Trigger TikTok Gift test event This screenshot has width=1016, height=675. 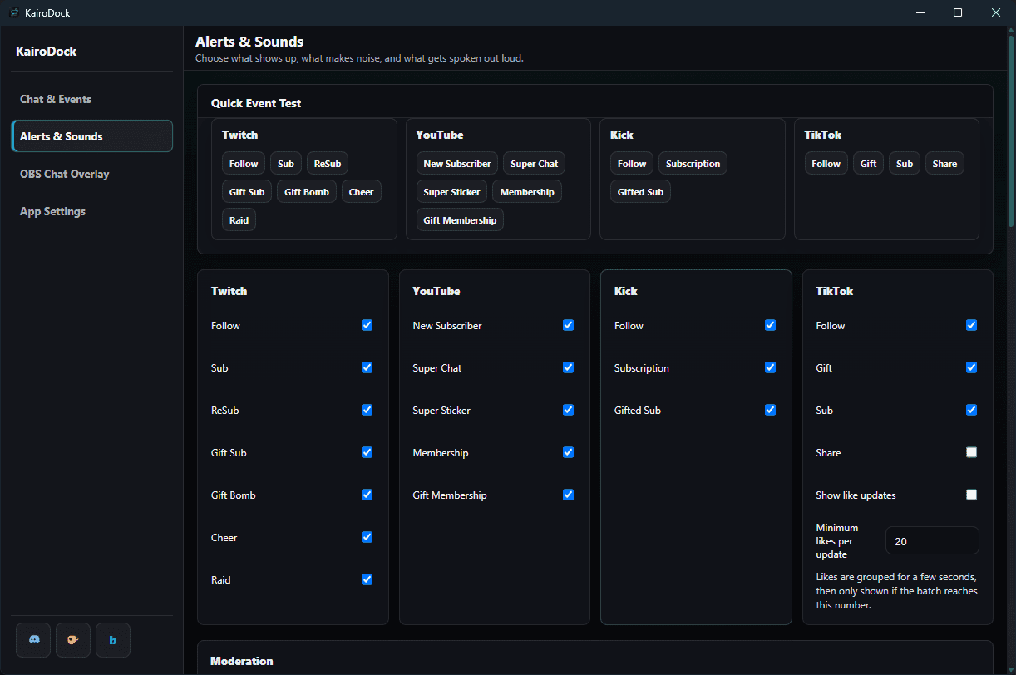click(x=869, y=164)
